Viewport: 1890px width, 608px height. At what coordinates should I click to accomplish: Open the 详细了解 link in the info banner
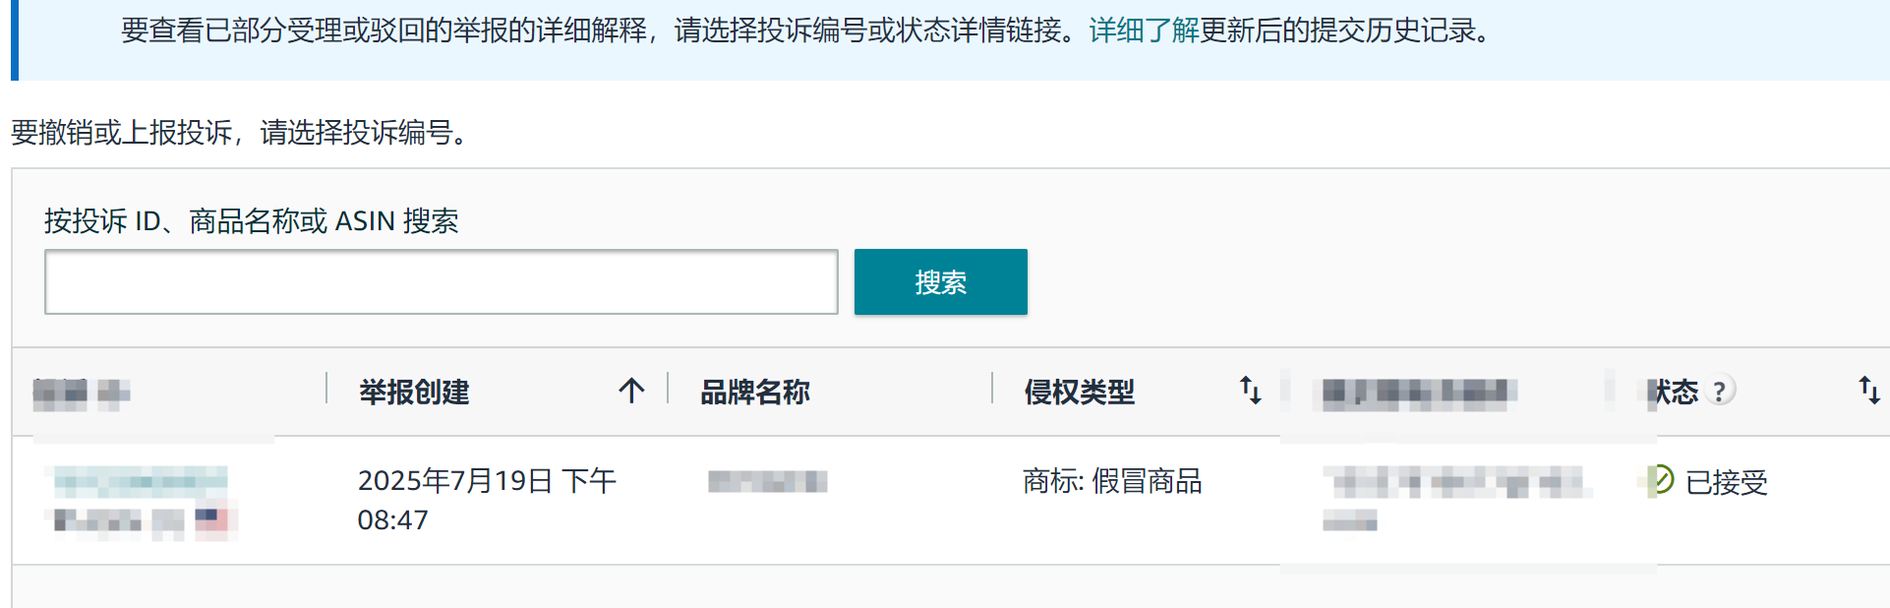pos(1144,30)
